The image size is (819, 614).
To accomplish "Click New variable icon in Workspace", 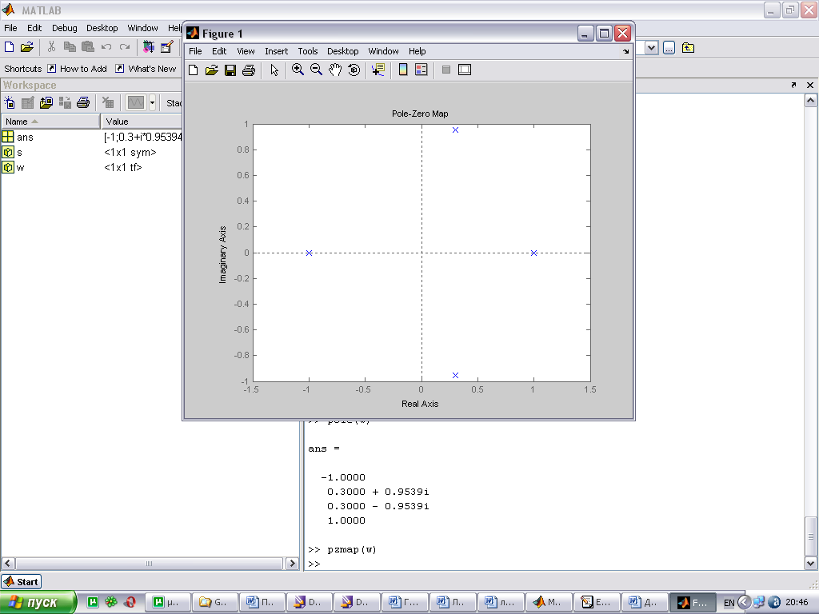I will (10, 102).
